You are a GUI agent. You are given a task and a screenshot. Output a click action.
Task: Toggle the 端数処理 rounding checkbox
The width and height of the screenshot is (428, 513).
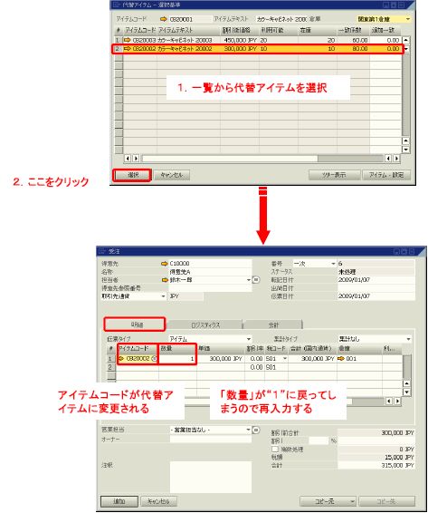(275, 450)
